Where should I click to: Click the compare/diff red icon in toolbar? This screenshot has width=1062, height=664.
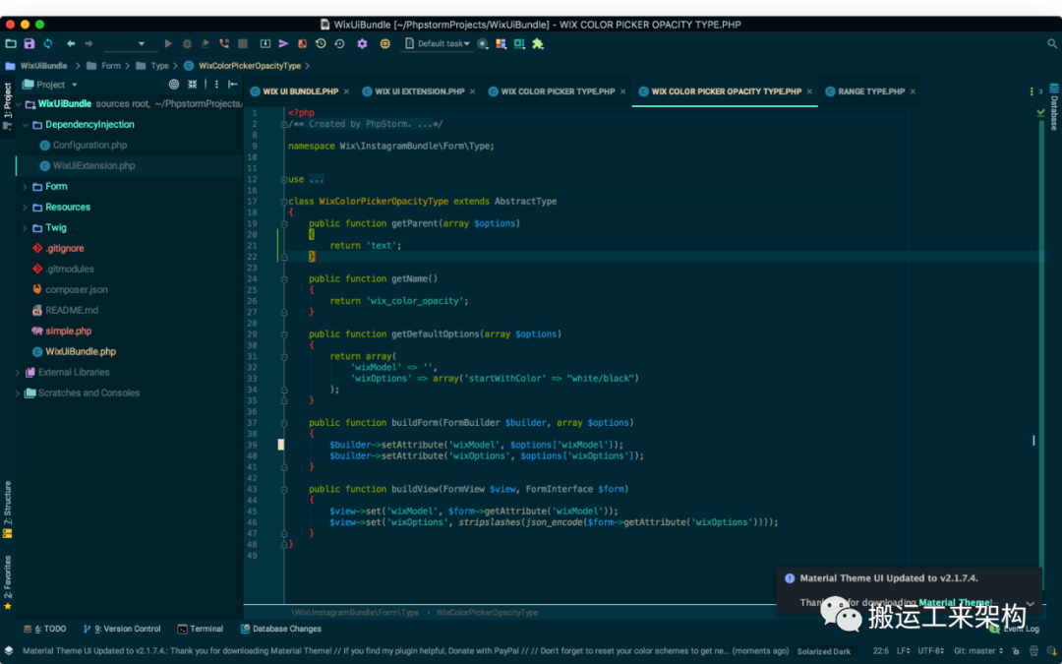[x=302, y=43]
